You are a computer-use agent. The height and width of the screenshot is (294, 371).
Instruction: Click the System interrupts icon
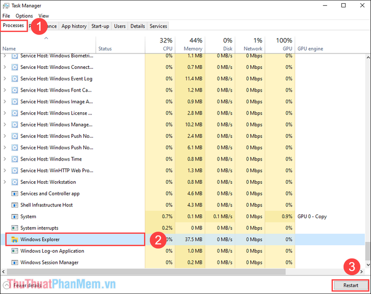(x=15, y=228)
